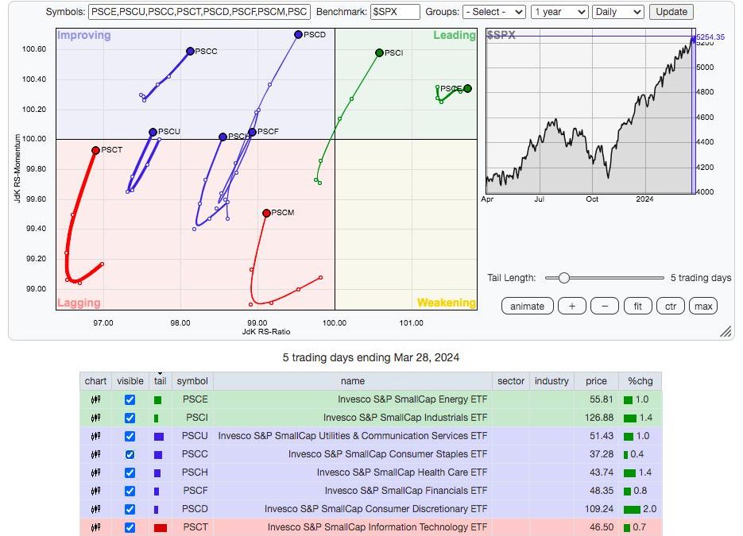Select the PSCM head marker on the graph
This screenshot has width=743, height=536.
266,214
